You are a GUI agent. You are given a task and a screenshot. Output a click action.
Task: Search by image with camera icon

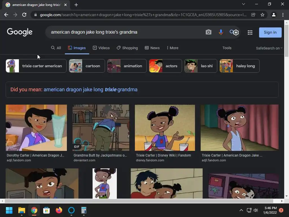pos(209,32)
